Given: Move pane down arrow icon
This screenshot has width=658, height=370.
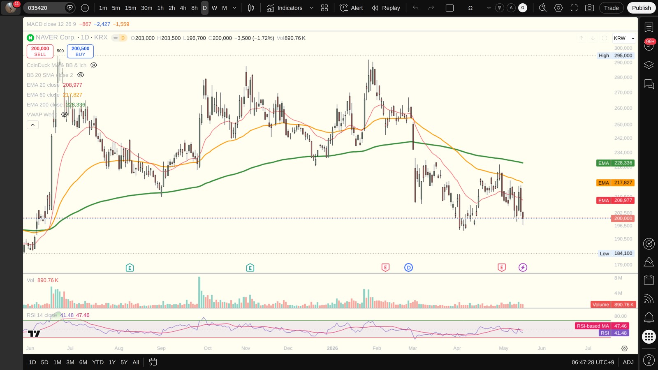Looking at the screenshot, I should [x=593, y=38].
